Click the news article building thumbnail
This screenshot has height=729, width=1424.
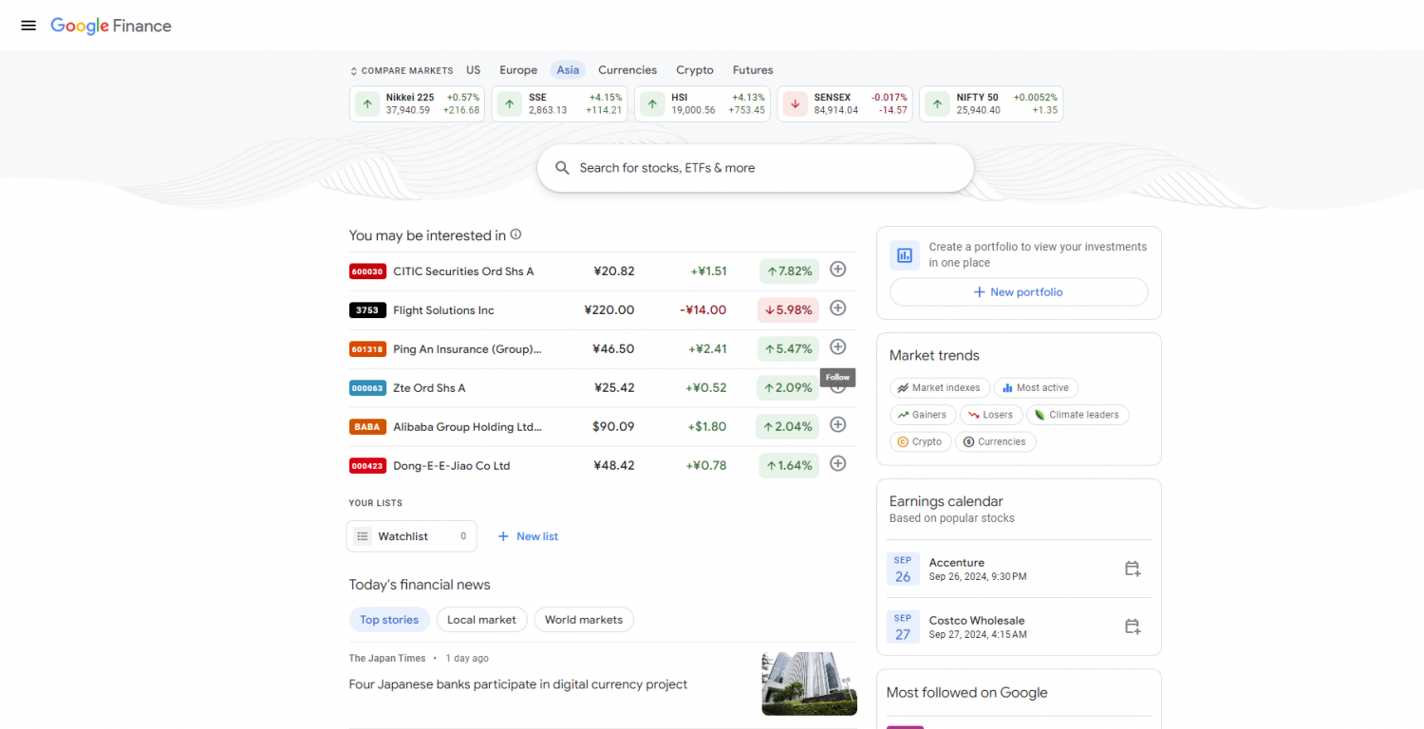pyautogui.click(x=809, y=683)
